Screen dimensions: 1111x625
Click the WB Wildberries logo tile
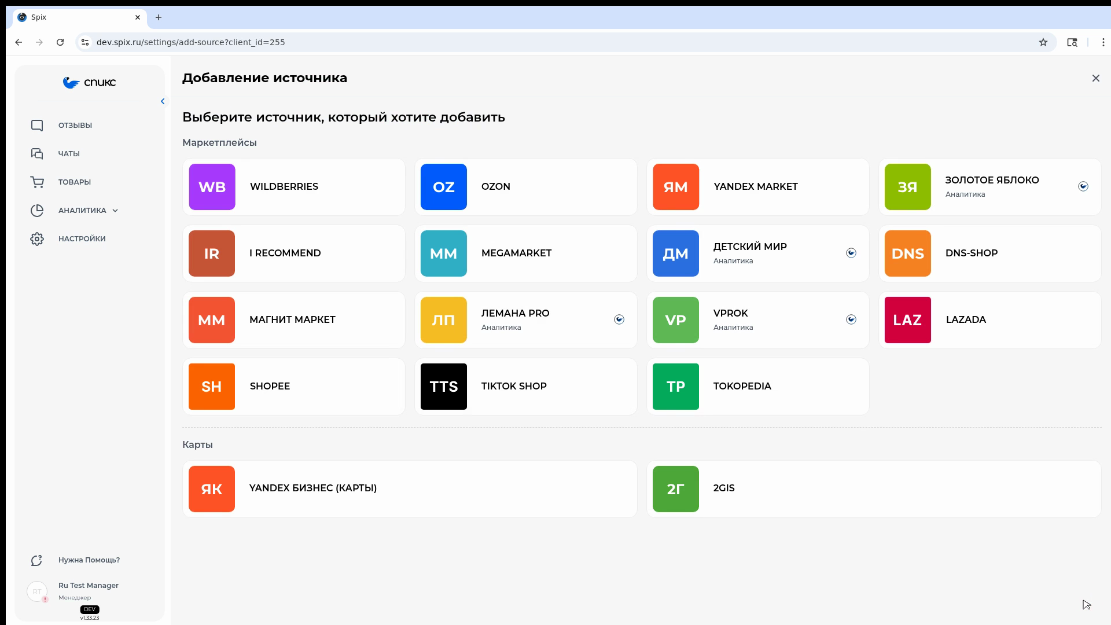212,187
